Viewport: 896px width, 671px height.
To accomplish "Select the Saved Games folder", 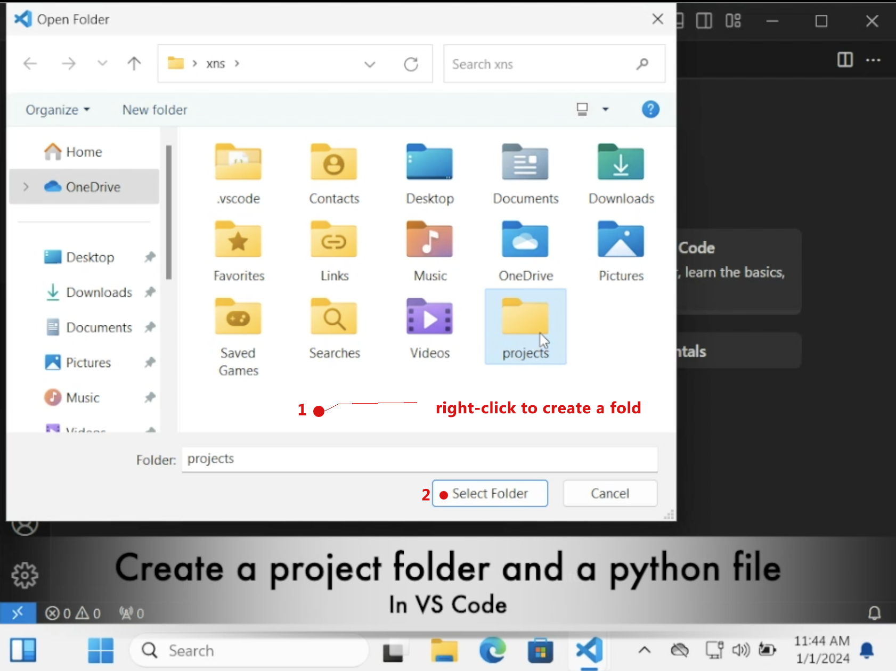I will pyautogui.click(x=238, y=338).
